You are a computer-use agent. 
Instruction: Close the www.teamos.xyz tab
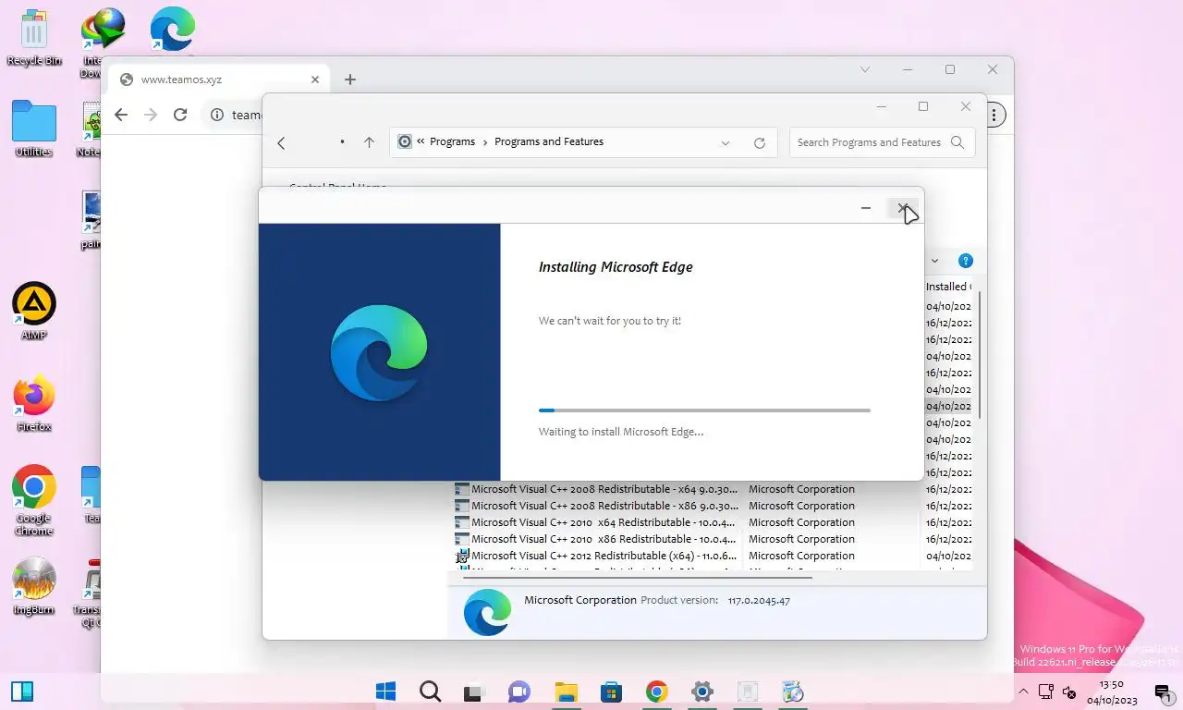(315, 80)
